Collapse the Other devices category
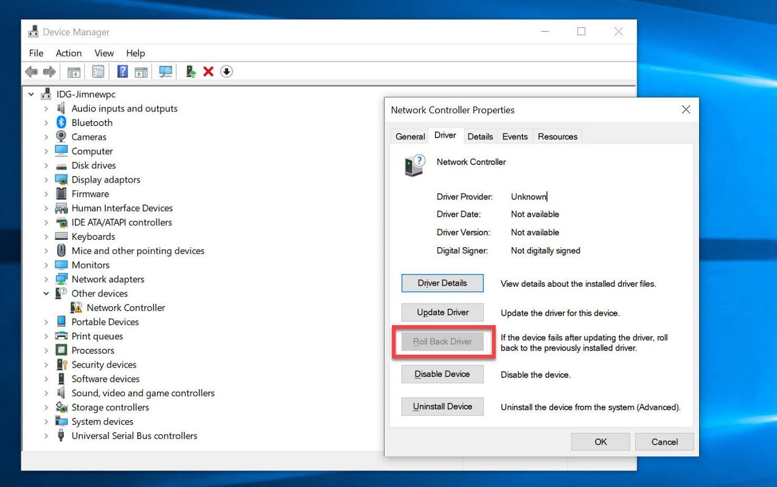Image resolution: width=777 pixels, height=487 pixels. (x=46, y=293)
